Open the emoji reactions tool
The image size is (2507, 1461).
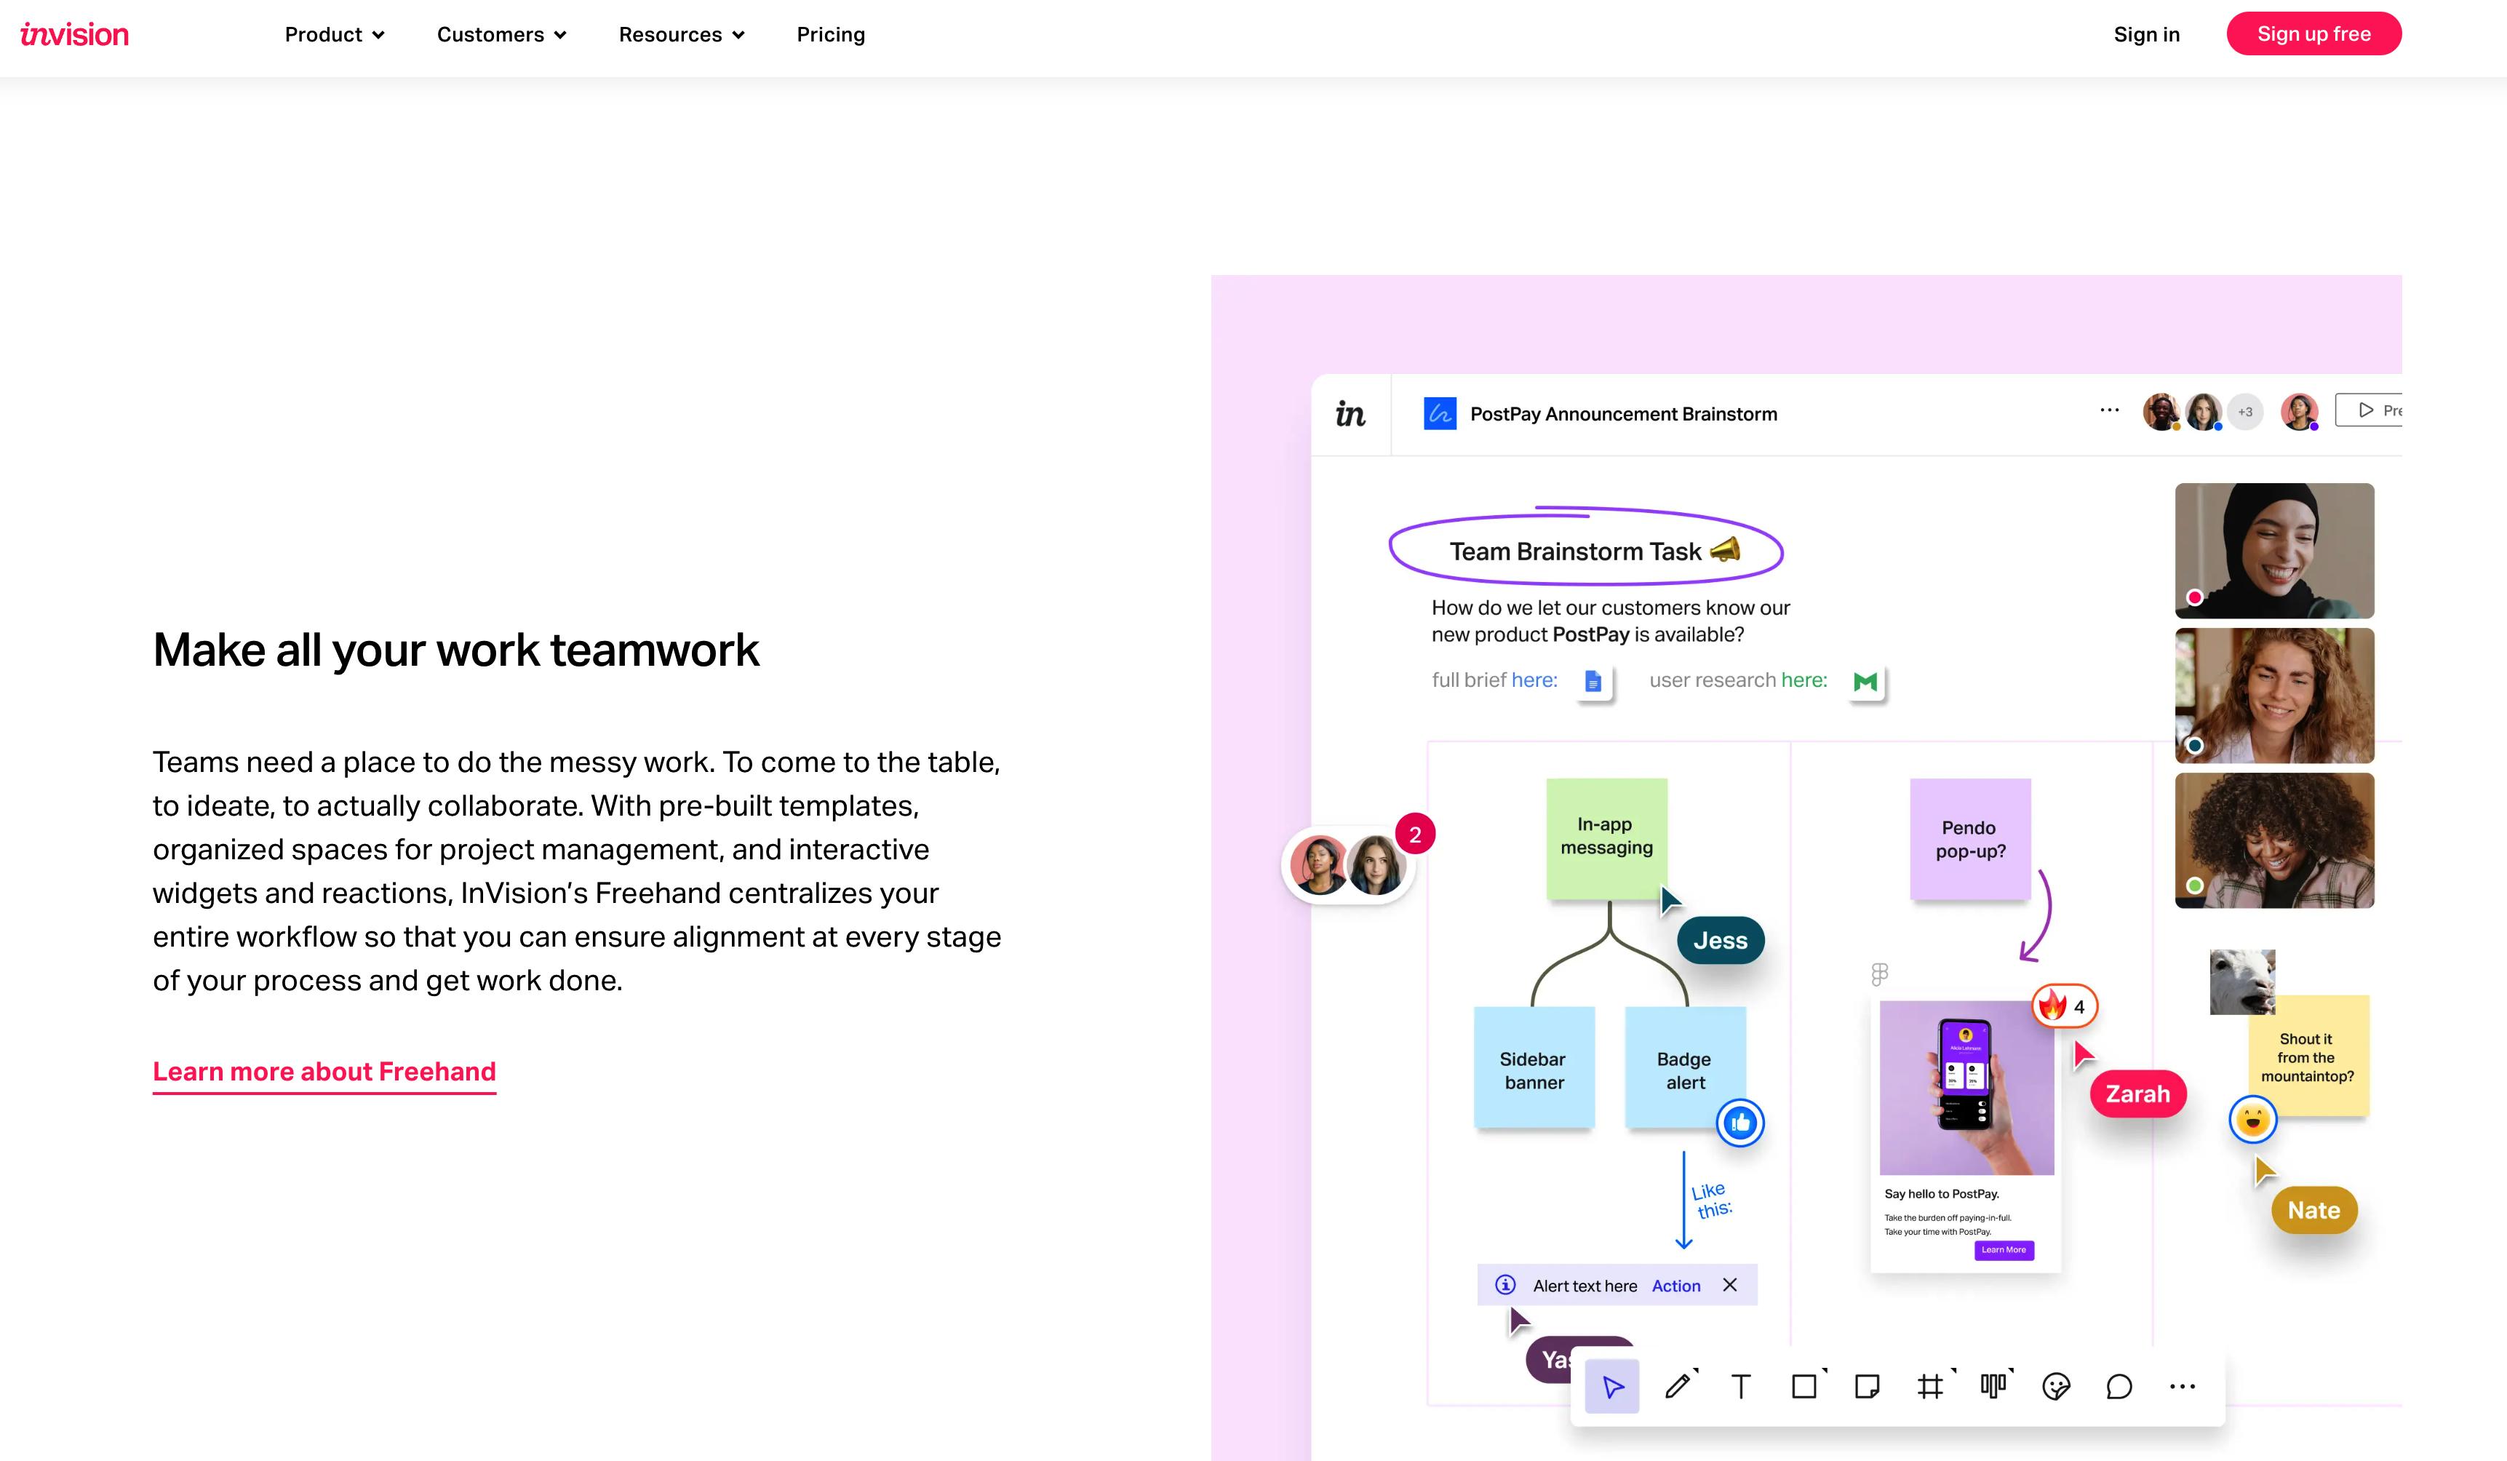coord(2057,1386)
